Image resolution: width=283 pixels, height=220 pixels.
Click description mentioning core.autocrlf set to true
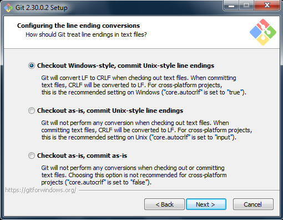(x=144, y=85)
